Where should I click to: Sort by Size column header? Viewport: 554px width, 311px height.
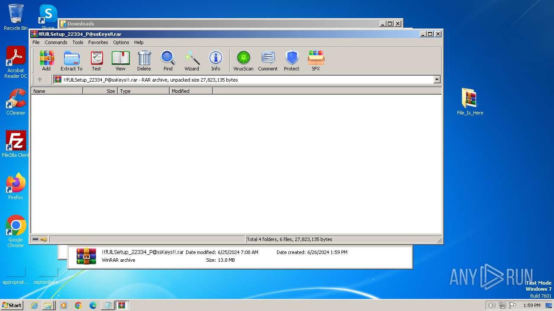(100, 91)
